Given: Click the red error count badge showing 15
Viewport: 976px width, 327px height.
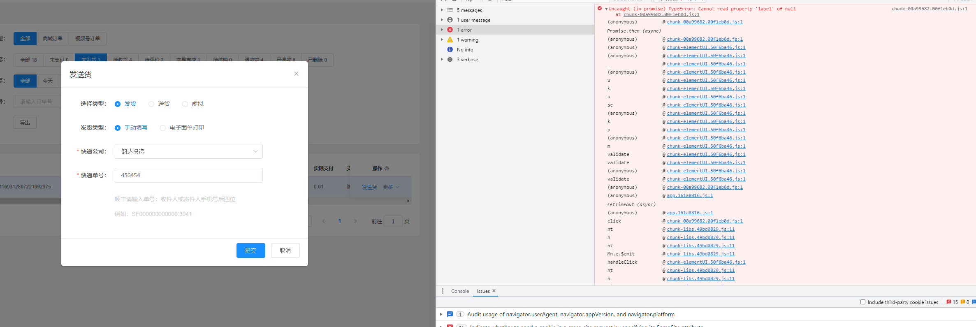Looking at the screenshot, I should coord(952,302).
